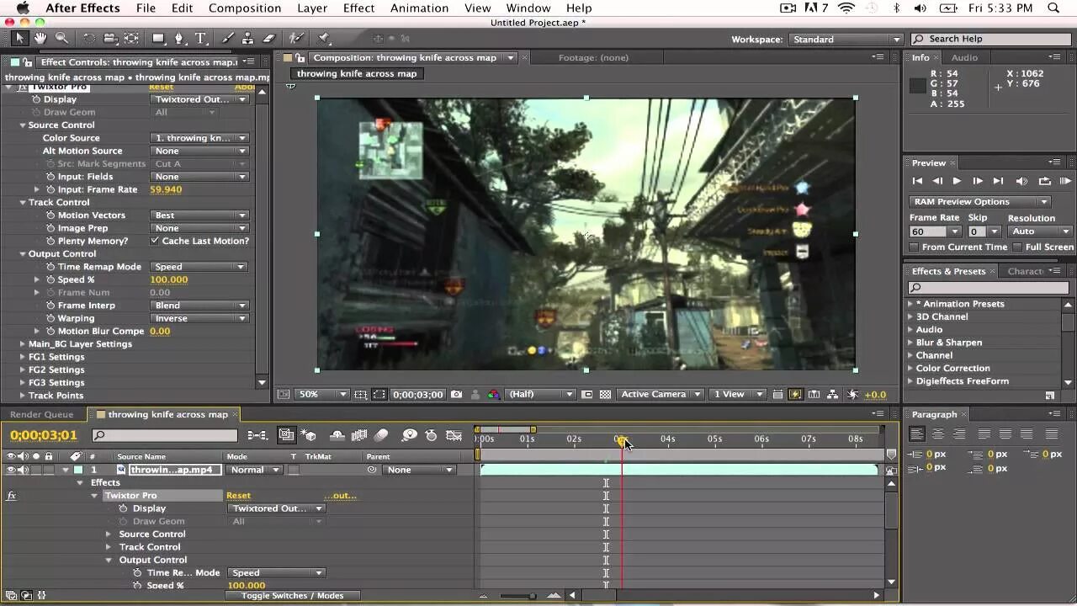Viewport: 1077px width, 606px height.
Task: Select the Selection arrow tool
Action: click(20, 39)
